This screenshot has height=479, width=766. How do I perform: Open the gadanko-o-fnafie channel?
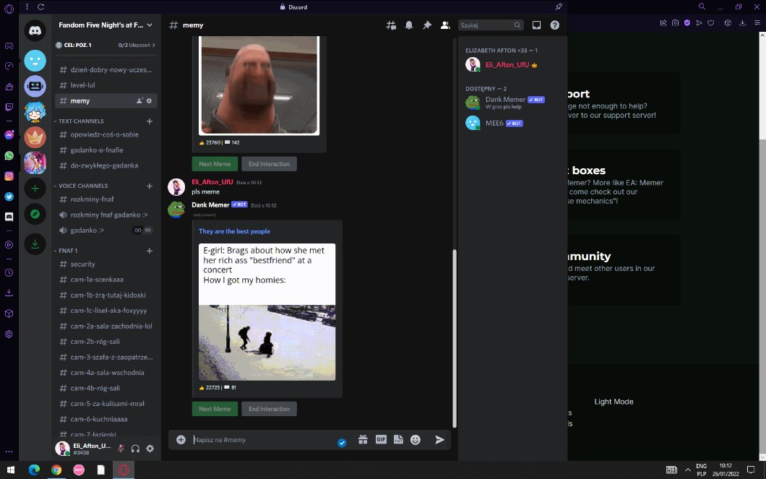click(97, 150)
